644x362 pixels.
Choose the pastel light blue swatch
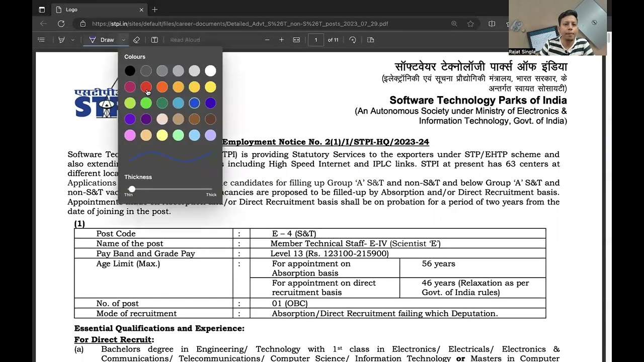click(194, 135)
